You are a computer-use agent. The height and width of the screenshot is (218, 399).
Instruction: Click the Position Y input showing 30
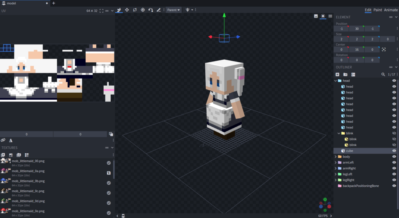(x=357, y=29)
